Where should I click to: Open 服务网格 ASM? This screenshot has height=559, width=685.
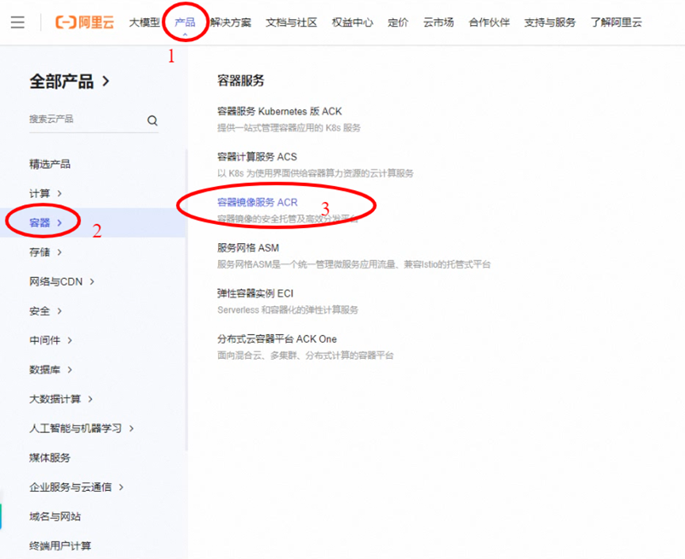[248, 248]
